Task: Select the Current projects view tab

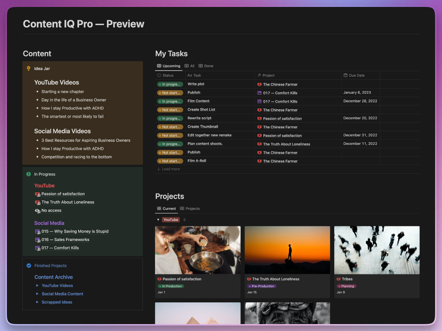Action: pyautogui.click(x=166, y=209)
